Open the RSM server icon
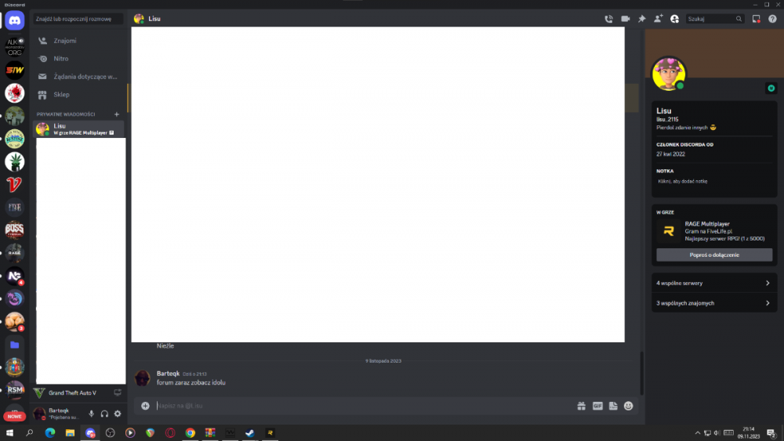The width and height of the screenshot is (784, 441). (14, 389)
